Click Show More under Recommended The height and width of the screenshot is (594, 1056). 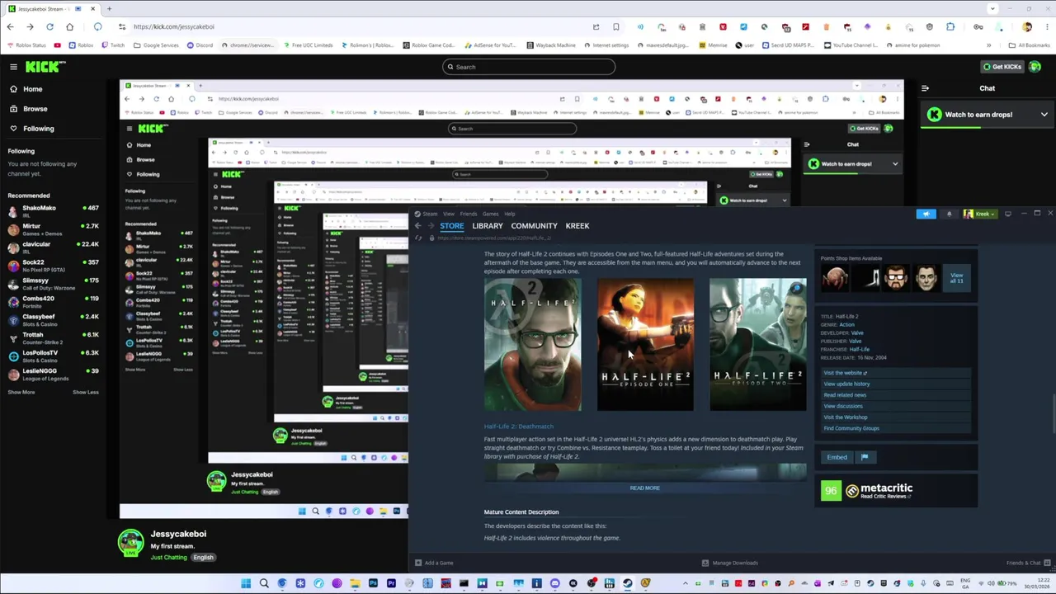(21, 392)
